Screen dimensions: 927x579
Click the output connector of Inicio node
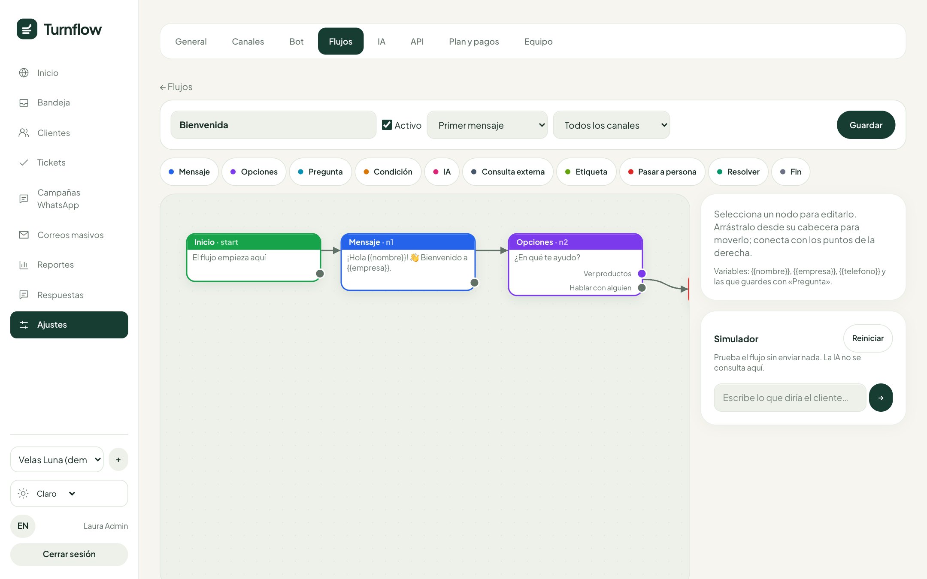(x=320, y=274)
